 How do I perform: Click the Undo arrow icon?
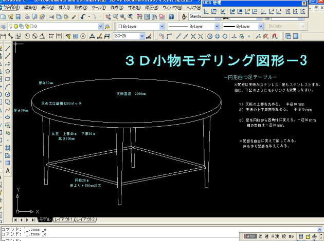tap(83, 17)
